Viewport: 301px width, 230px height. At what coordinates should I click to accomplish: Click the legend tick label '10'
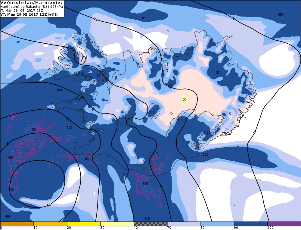point(36,228)
